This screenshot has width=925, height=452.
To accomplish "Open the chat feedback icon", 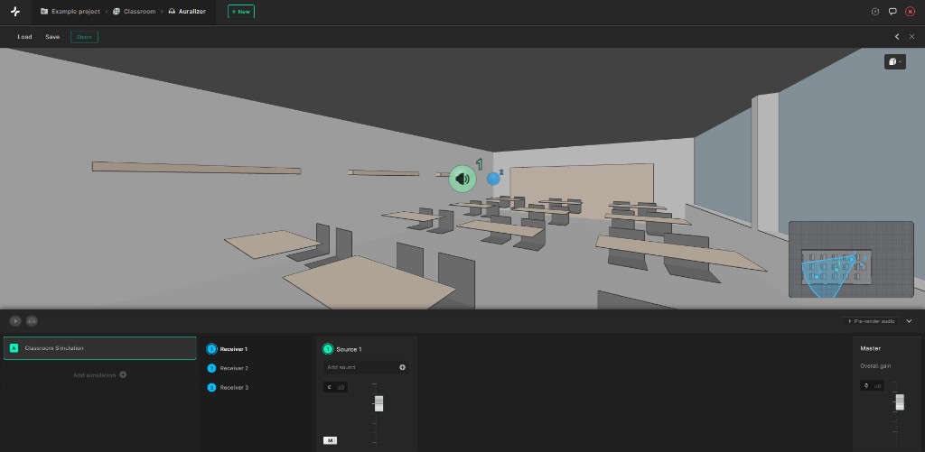I will 892,11.
